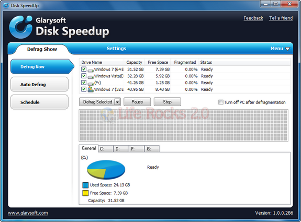Click the drive icon for Windows 7 (64

coord(91,71)
